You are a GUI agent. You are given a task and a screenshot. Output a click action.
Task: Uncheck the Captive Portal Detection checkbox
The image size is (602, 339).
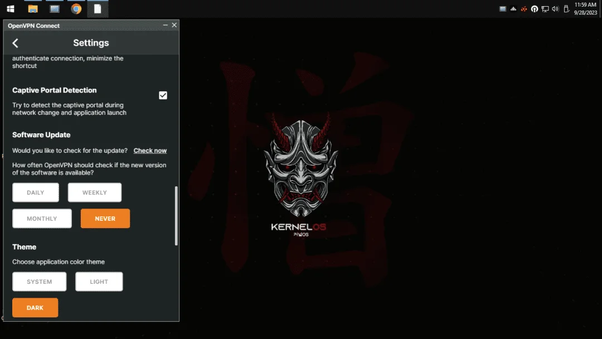[163, 95]
